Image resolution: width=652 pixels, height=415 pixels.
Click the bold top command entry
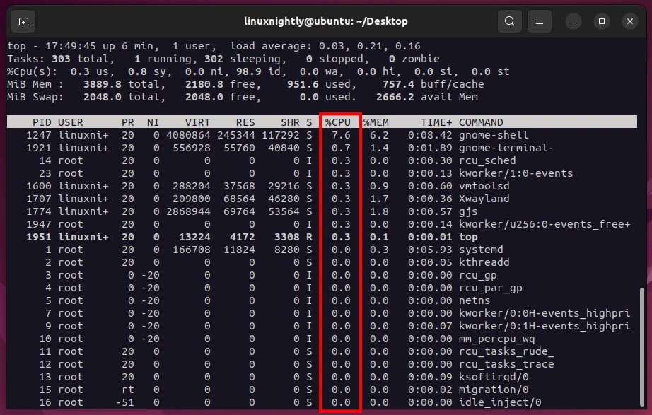pyautogui.click(x=468, y=237)
